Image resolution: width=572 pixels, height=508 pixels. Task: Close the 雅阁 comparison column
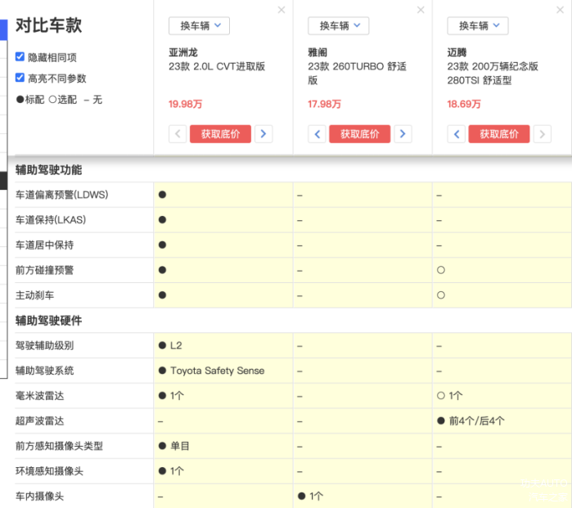(x=421, y=10)
